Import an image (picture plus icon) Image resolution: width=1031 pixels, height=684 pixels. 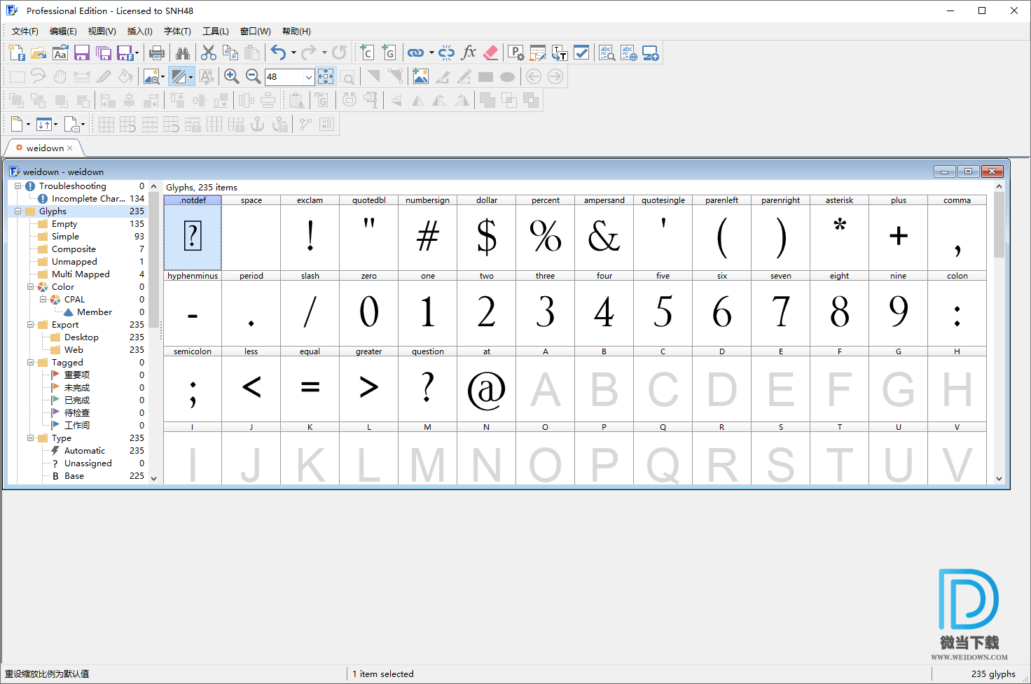pyautogui.click(x=421, y=76)
